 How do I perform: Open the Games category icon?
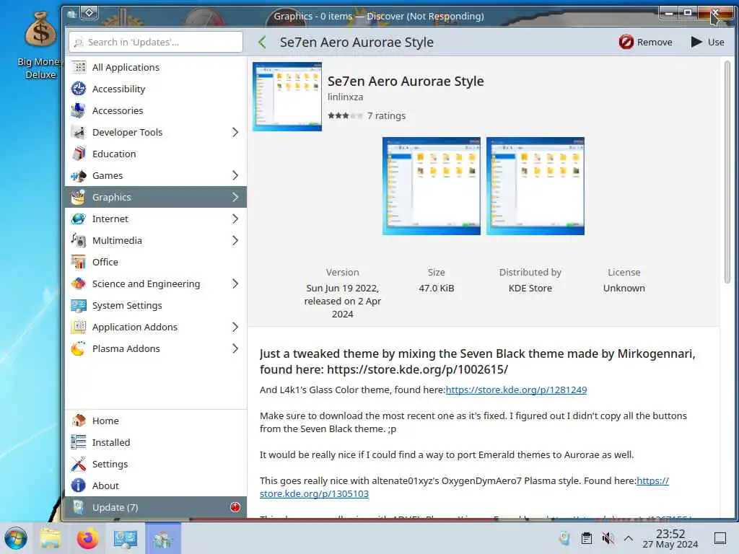tap(79, 176)
